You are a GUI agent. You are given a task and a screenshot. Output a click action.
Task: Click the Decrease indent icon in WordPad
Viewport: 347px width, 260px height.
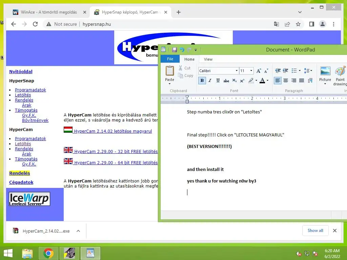point(278,71)
